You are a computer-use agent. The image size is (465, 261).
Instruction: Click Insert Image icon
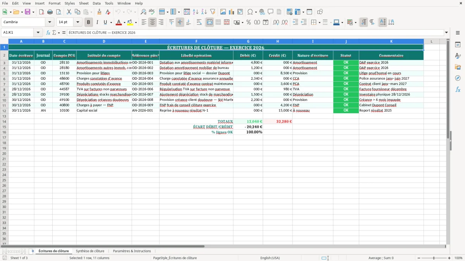click(x=223, y=12)
